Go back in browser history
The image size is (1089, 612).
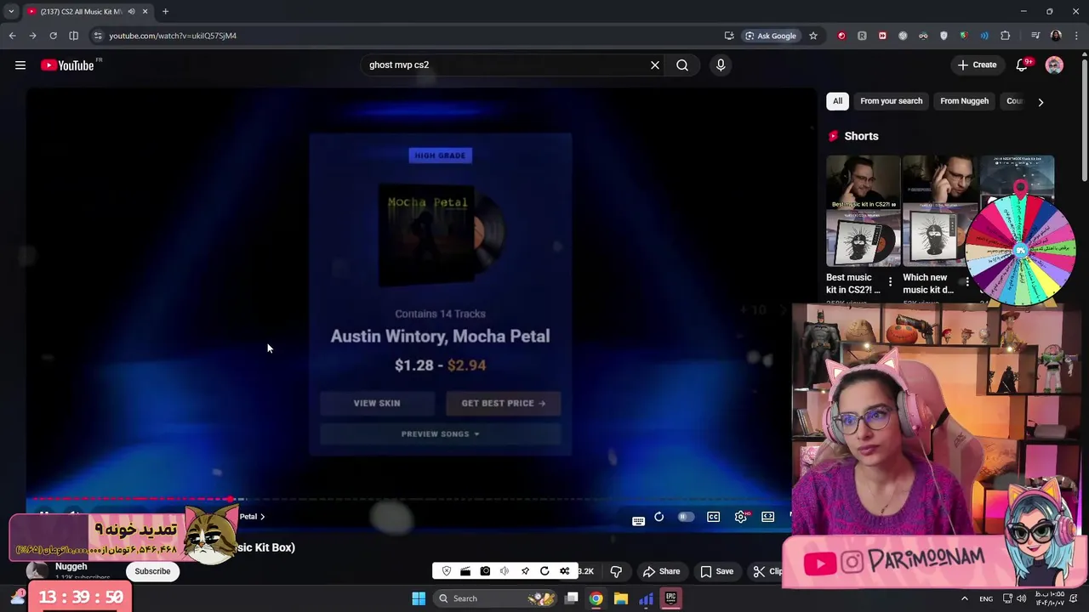point(12,36)
